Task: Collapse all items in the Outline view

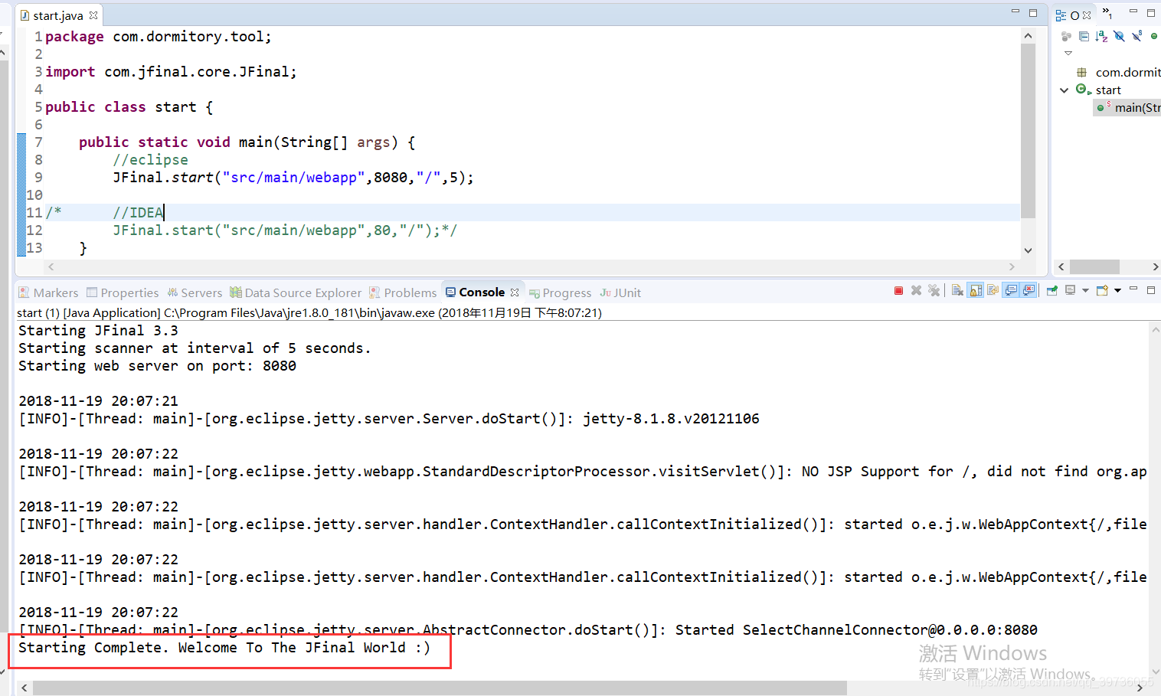Action: pos(1084,36)
